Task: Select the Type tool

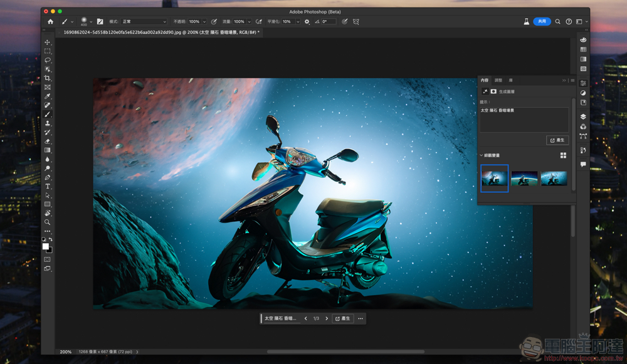Action: 48,186
